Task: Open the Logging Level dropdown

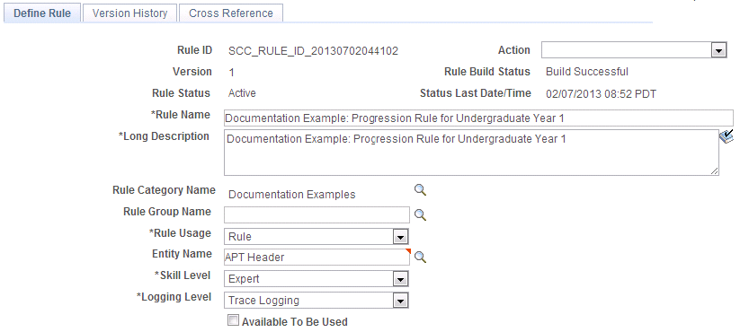Action: pos(317,301)
